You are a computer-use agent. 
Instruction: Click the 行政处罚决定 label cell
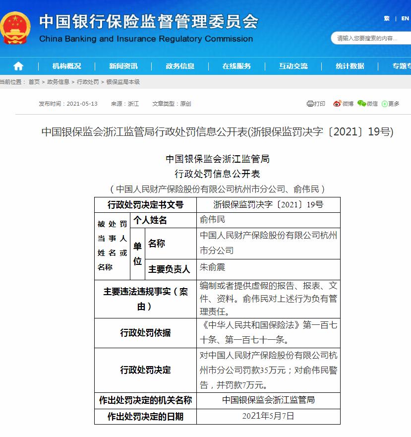pyautogui.click(x=145, y=370)
